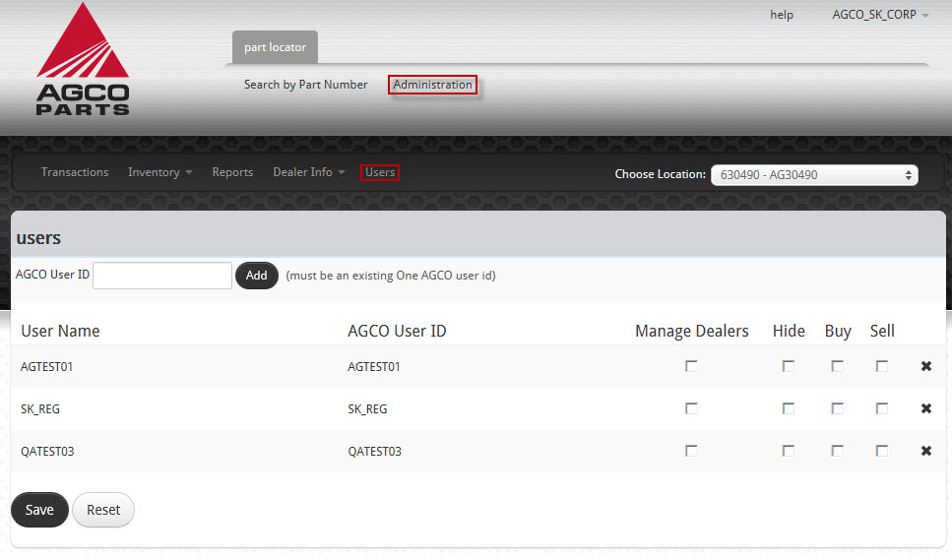This screenshot has width=952, height=558.
Task: Delete the AGTEST01 user row
Action: 925,367
